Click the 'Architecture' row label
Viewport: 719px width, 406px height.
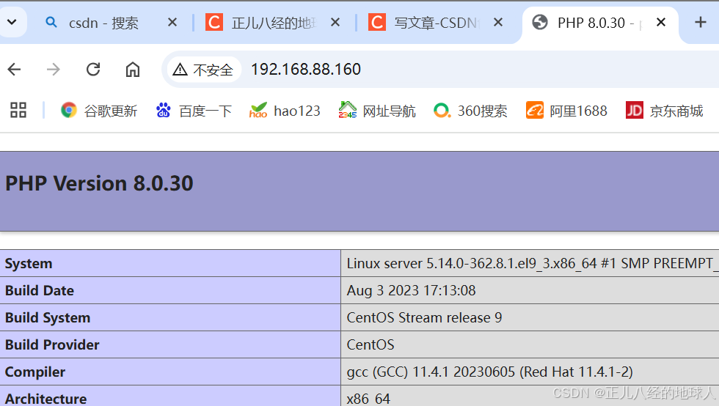(45, 398)
